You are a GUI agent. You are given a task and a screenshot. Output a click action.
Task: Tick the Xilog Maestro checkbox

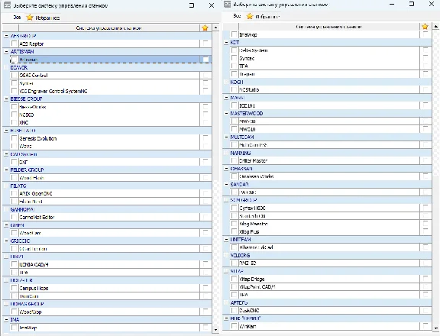pos(234,224)
